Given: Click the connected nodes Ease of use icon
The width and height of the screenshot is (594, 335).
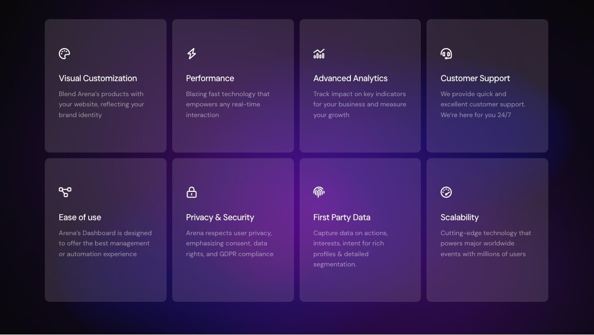Looking at the screenshot, I should point(65,192).
